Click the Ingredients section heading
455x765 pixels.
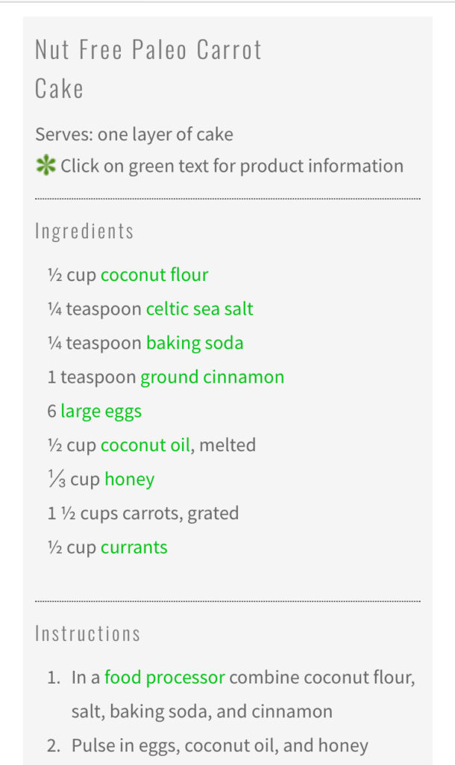coord(84,231)
